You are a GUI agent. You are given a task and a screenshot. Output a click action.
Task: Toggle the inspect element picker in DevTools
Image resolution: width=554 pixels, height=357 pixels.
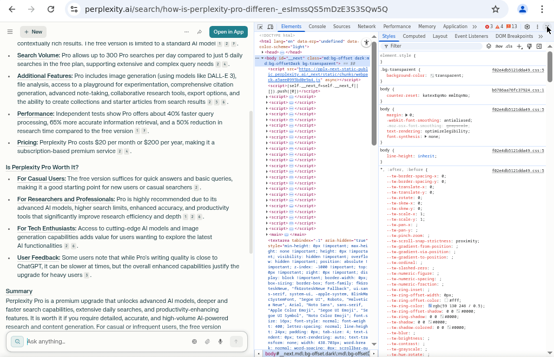coord(260,27)
